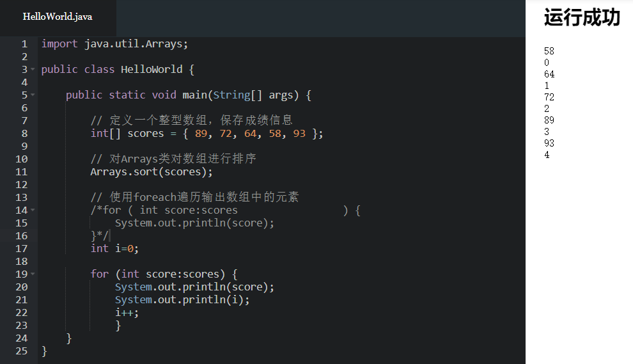
Task: Click the comment '// 对Arrays类对数组进行排序'
Action: [173, 159]
